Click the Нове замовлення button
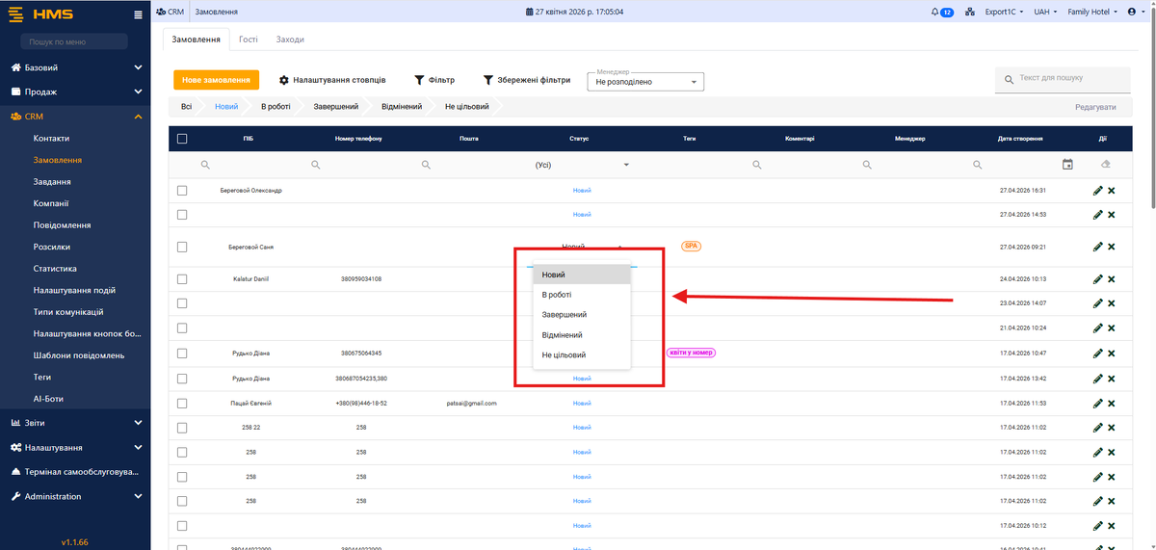Image resolution: width=1156 pixels, height=550 pixels. 217,80
